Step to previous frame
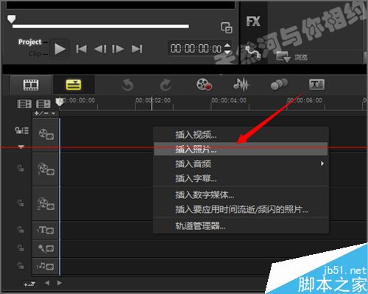 pyautogui.click(x=100, y=49)
